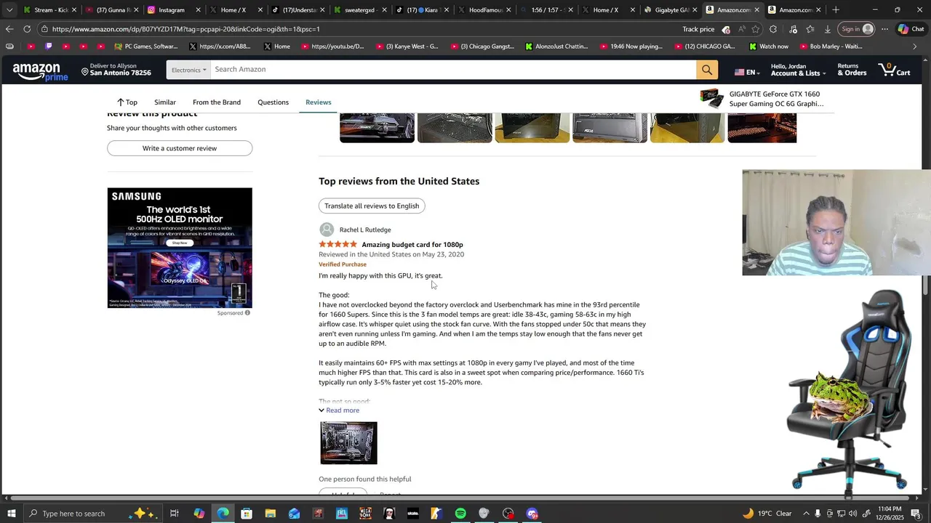The height and width of the screenshot is (523, 931).
Task: Jump to Top section
Action: (x=127, y=102)
